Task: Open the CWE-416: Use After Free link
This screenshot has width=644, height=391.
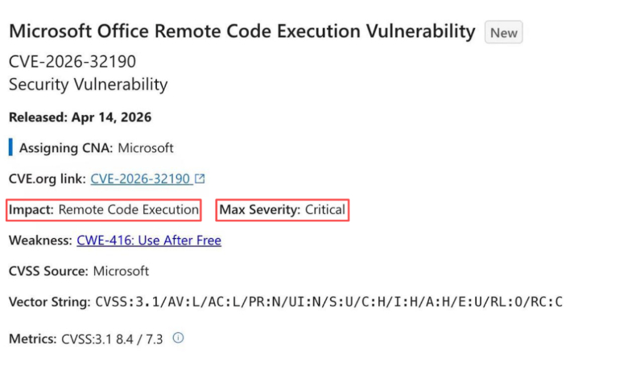Action: [149, 241]
